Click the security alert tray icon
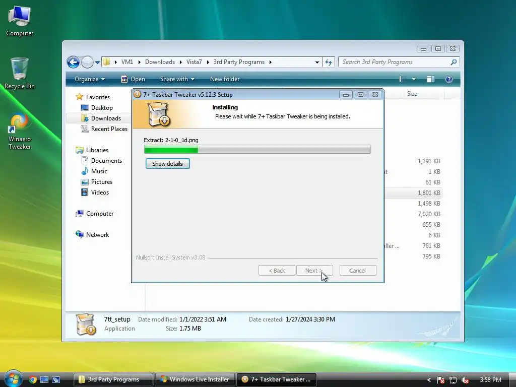The width and height of the screenshot is (516, 387). pos(441,380)
